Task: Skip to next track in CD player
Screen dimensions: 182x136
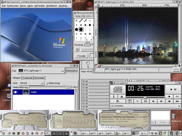Action: [177, 101]
